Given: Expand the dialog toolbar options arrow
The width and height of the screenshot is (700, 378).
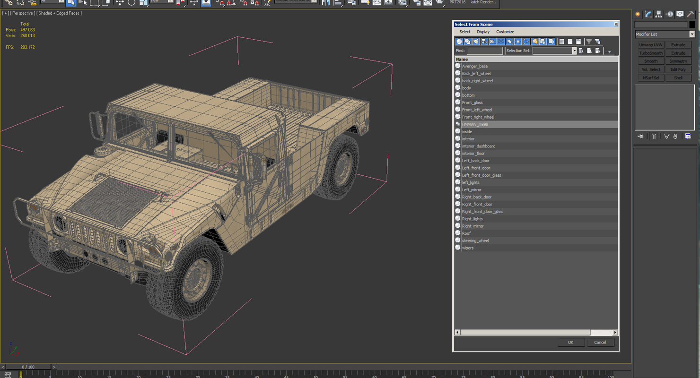Looking at the screenshot, I should click(610, 52).
